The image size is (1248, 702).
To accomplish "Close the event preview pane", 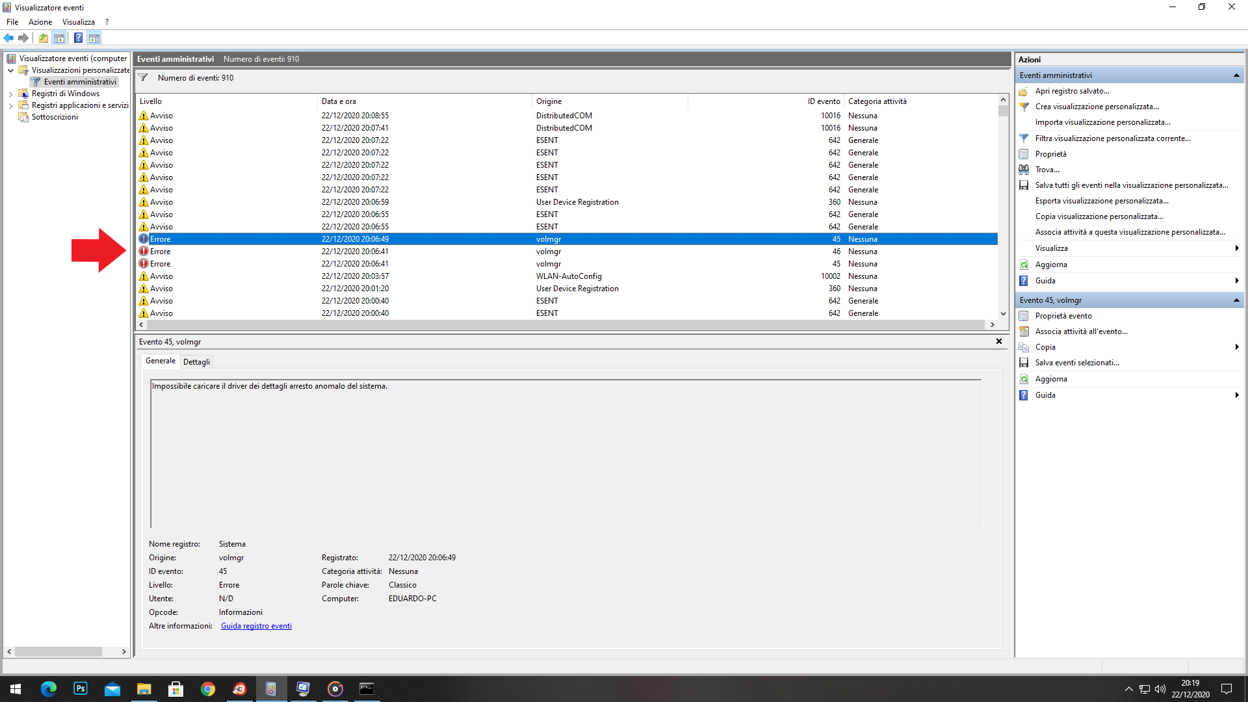I will pyautogui.click(x=998, y=341).
